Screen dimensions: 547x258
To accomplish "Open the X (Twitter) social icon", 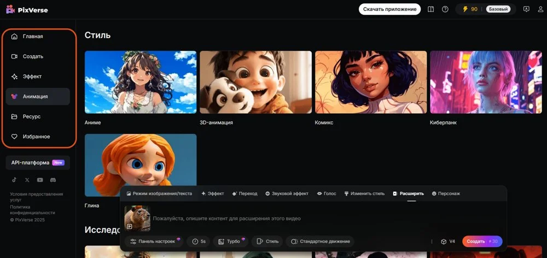I will coord(27,180).
